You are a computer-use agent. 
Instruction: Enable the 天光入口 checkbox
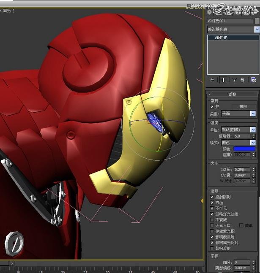[x=212, y=225]
